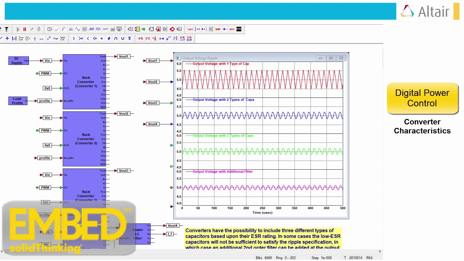Insert the S-H sample hold block
This screenshot has width=464, height=261.
coord(161,38)
